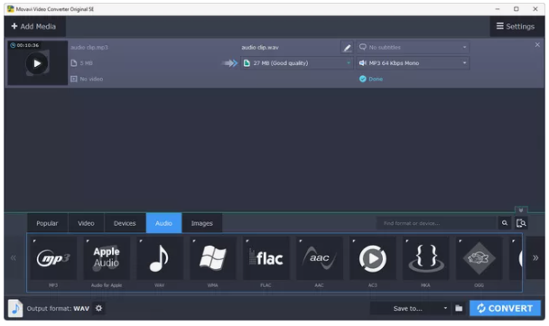The width and height of the screenshot is (549, 326).
Task: Open the 27 MB Good quality dropdown
Action: [x=297, y=63]
